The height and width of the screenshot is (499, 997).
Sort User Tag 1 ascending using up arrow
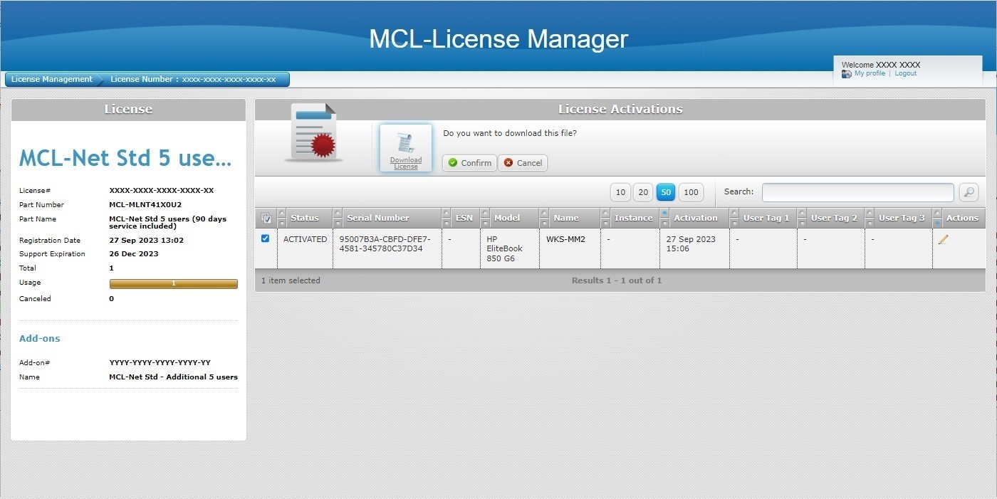click(x=734, y=213)
